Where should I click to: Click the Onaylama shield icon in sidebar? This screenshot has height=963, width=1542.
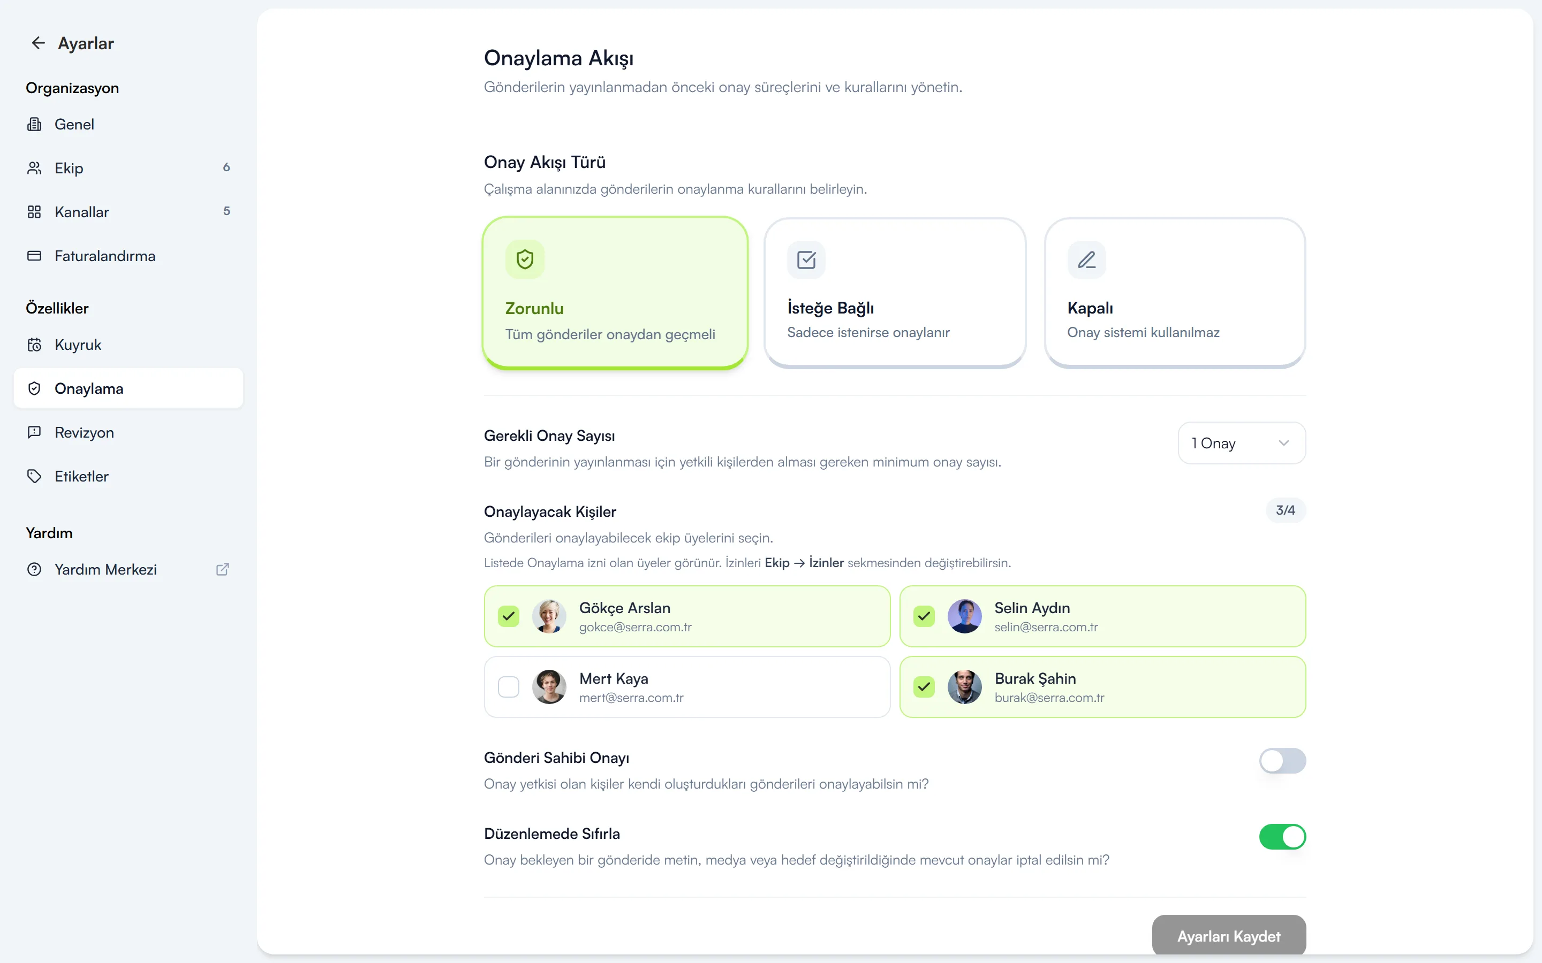coord(34,388)
